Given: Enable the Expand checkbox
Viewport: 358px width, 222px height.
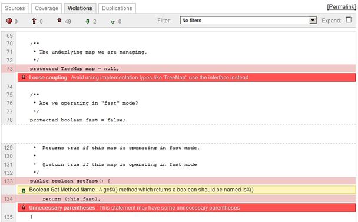Looking at the screenshot, I should tap(349, 20).
